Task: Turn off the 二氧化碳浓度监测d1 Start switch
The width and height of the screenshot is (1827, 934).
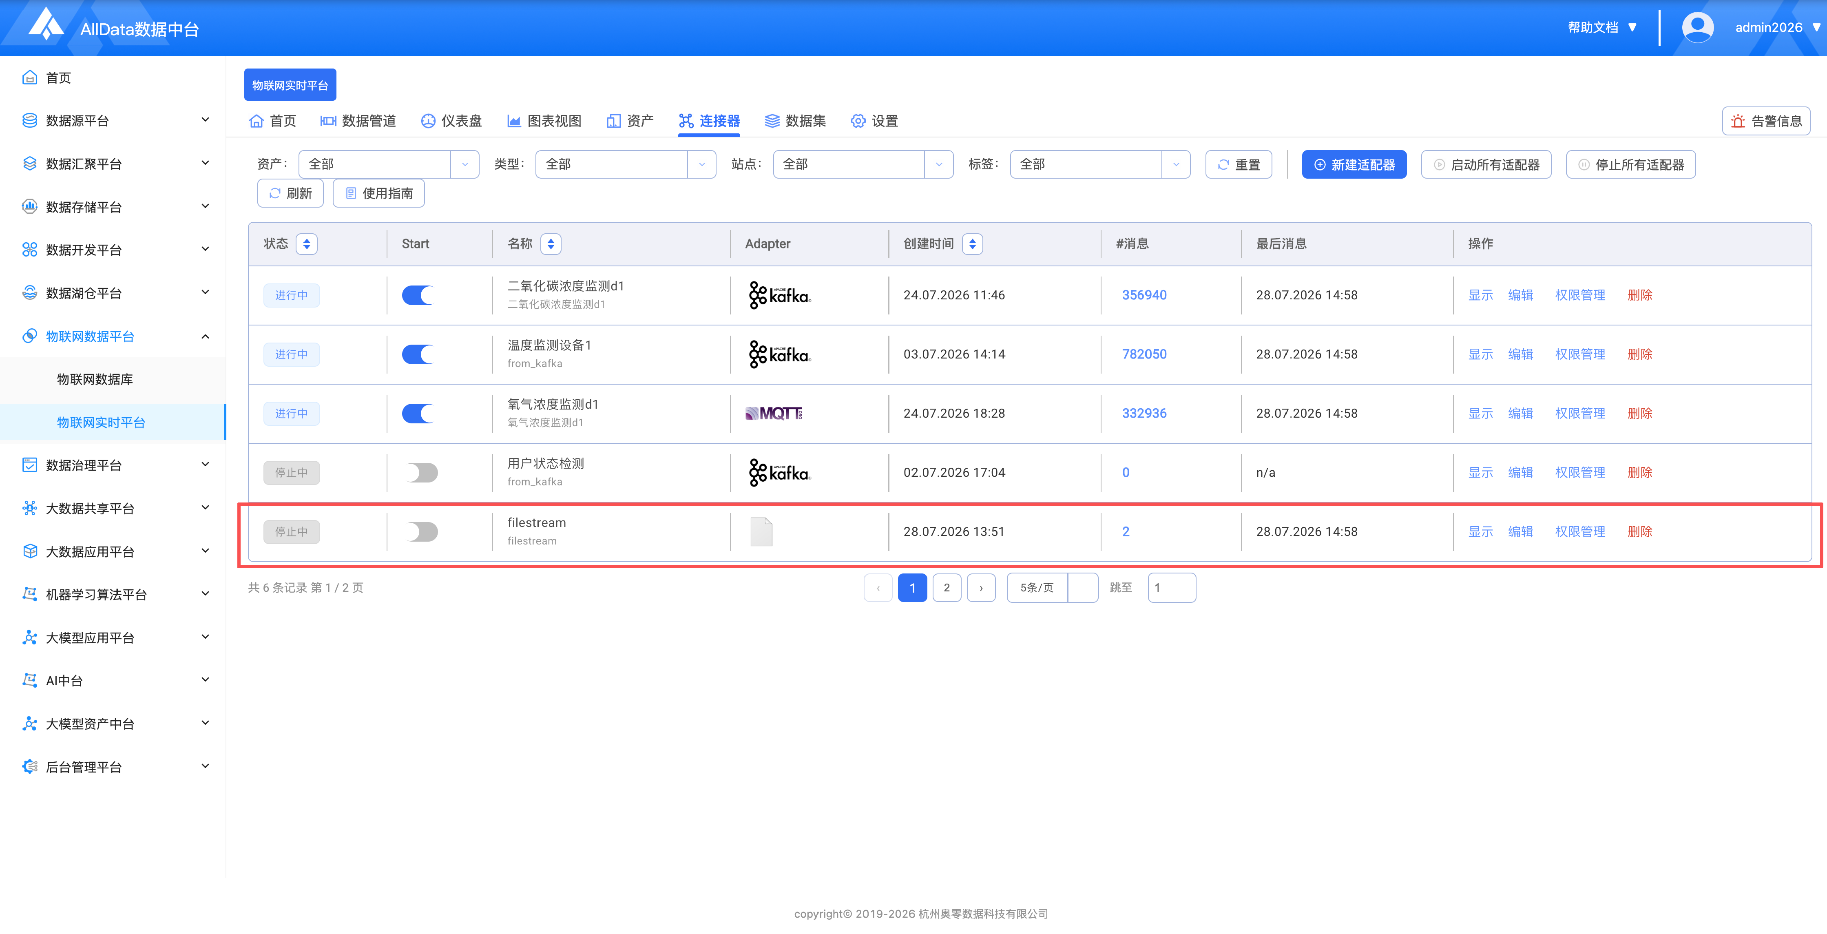Action: click(x=418, y=295)
